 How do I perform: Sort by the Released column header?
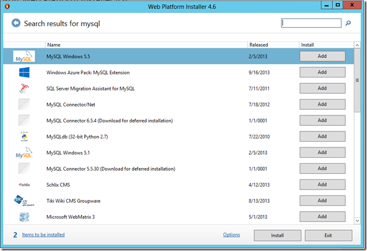tap(274, 45)
